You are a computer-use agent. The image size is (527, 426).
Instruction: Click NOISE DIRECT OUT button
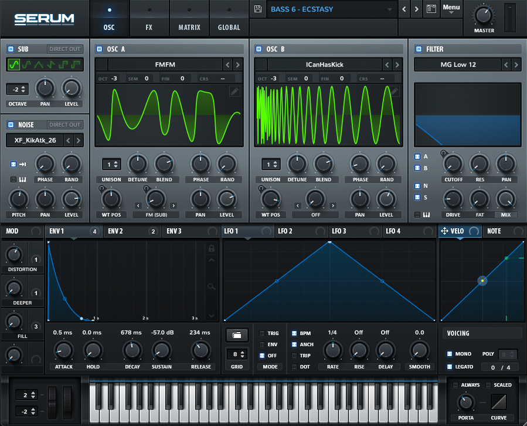click(65, 125)
